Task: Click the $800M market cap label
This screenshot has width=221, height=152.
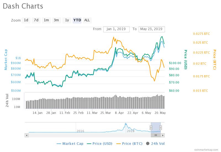Action: click(x=16, y=69)
